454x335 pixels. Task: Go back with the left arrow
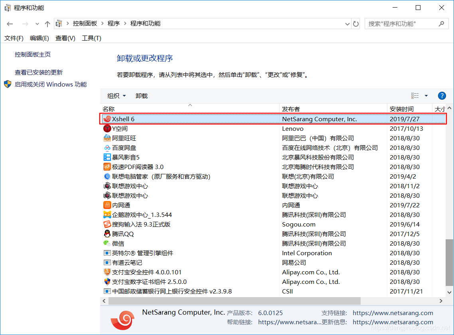coord(10,24)
